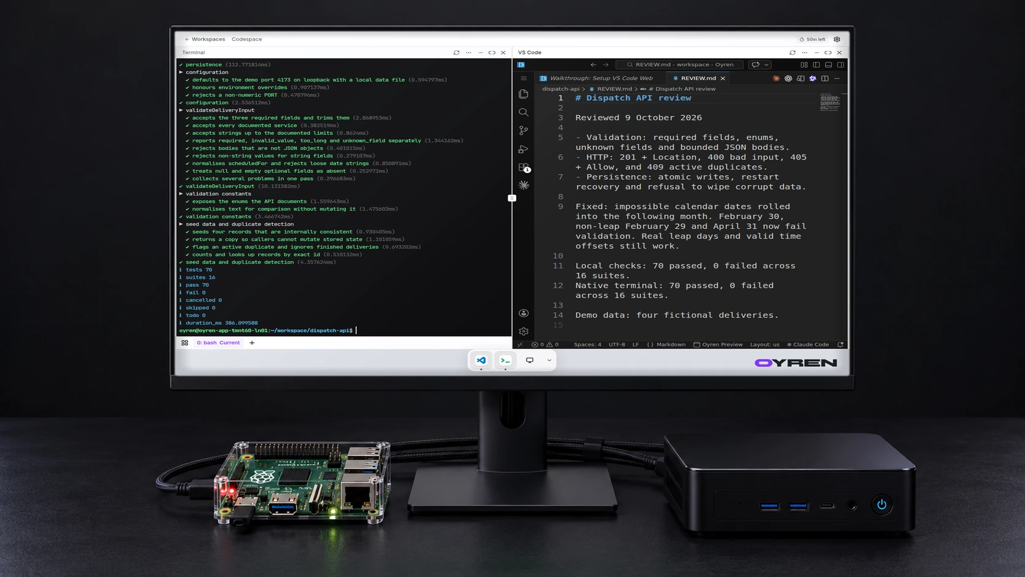Toggle the secondary sidebar layout button

pyautogui.click(x=840, y=64)
